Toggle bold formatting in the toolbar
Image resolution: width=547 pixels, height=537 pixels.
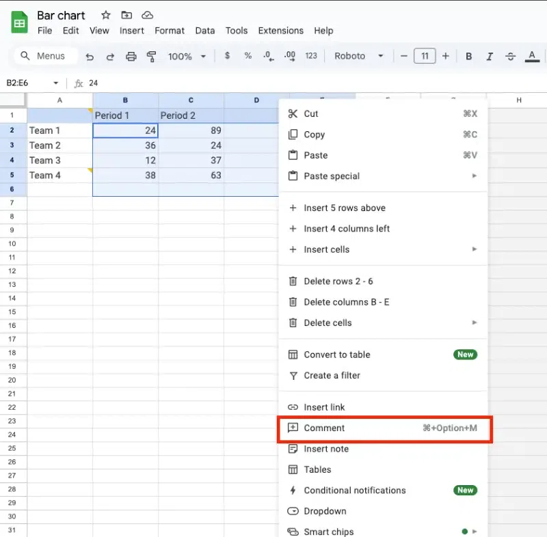(469, 56)
